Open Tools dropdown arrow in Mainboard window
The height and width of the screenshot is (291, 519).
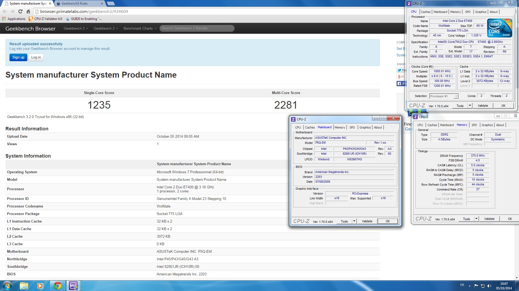tap(354, 221)
